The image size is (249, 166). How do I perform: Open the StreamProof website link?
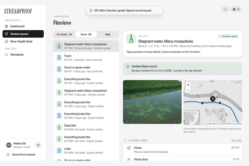[23, 155]
